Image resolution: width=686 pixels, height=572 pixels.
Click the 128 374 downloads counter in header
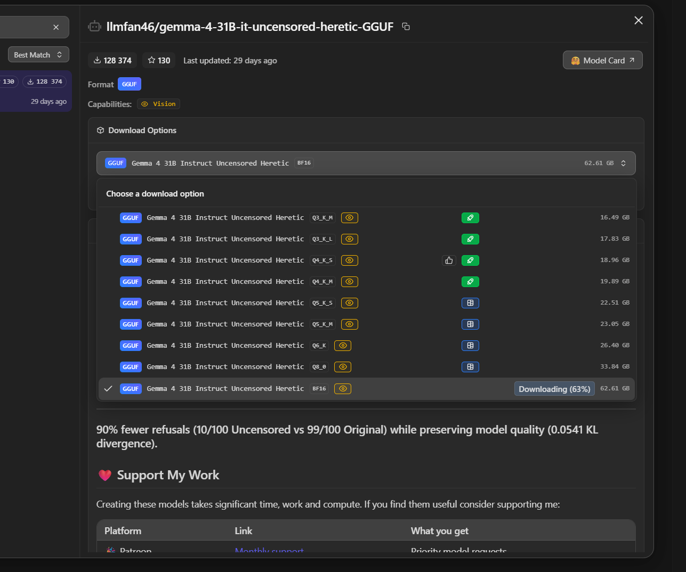(112, 61)
